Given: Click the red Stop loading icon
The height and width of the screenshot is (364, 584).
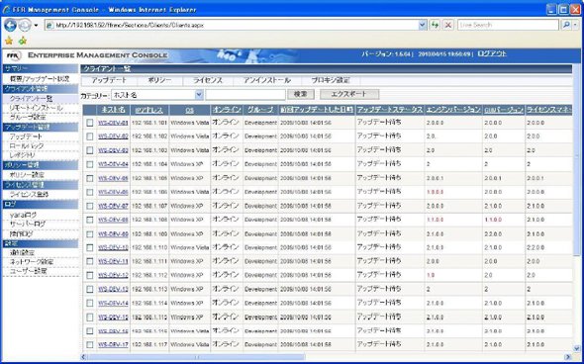Looking at the screenshot, I should tap(448, 25).
